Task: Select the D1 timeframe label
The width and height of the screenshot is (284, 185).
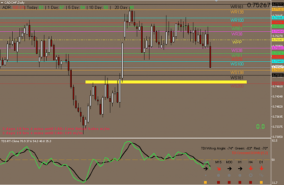Action: tap(261, 162)
